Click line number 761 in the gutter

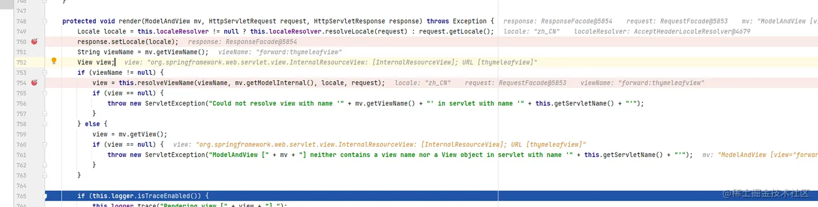(21, 155)
